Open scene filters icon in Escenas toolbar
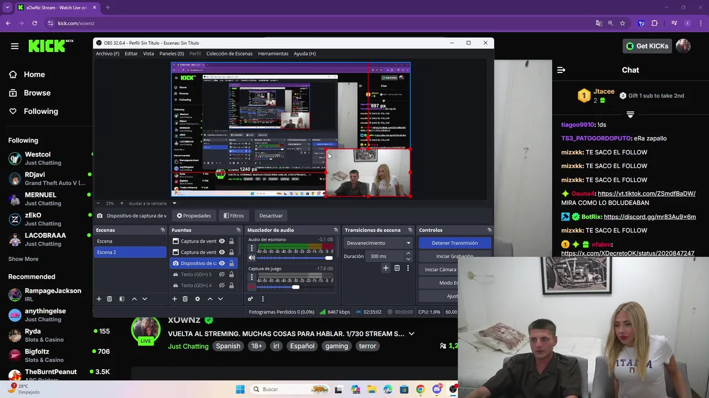The width and height of the screenshot is (709, 398). click(122, 299)
